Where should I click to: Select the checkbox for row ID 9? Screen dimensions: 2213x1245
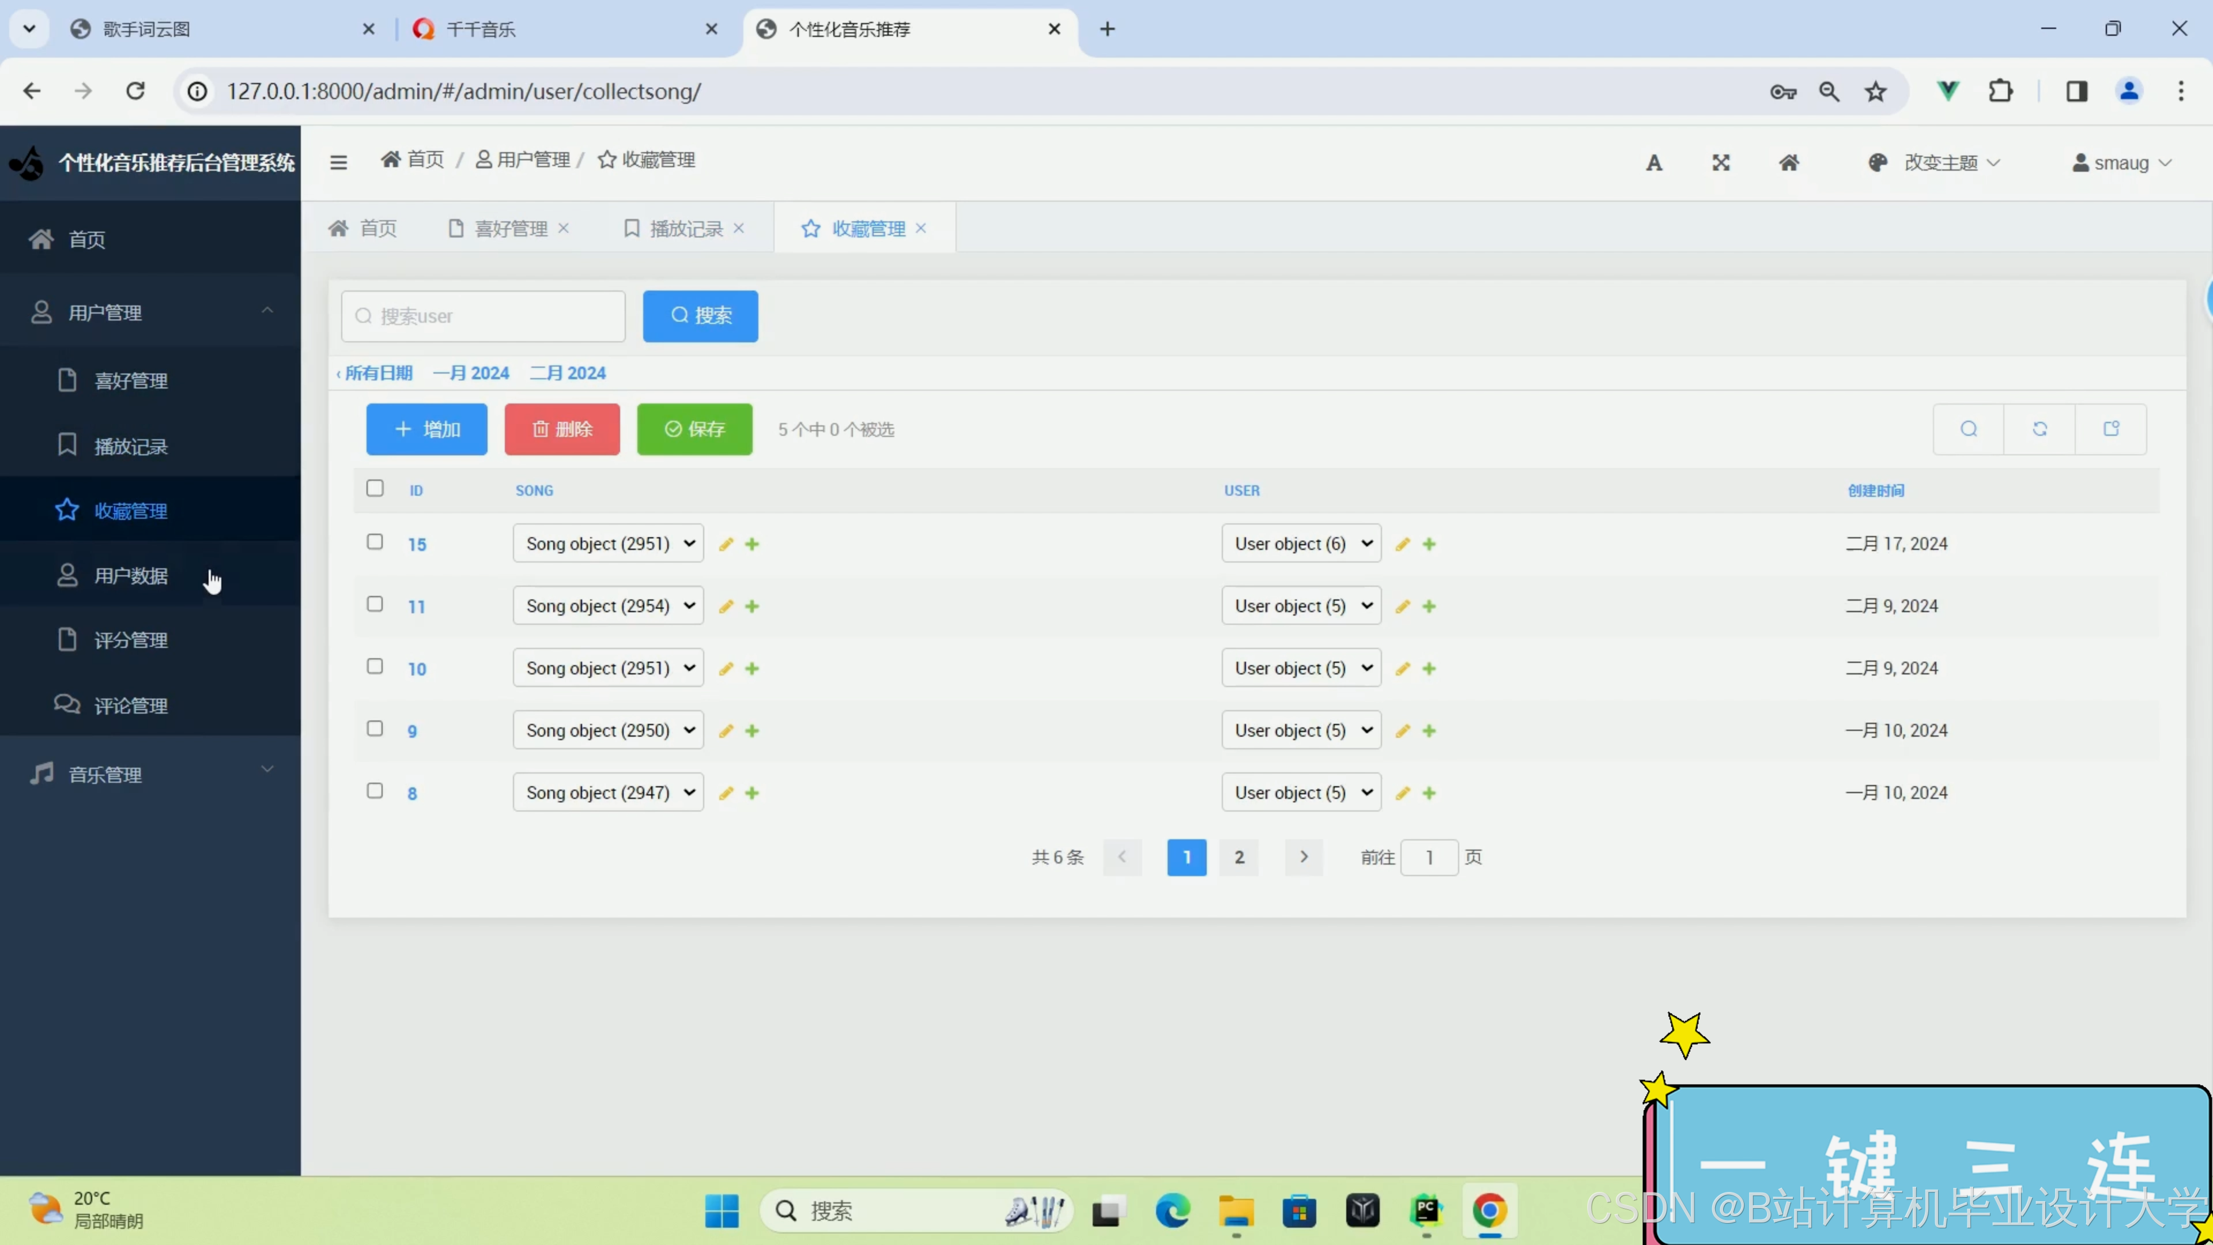click(375, 729)
